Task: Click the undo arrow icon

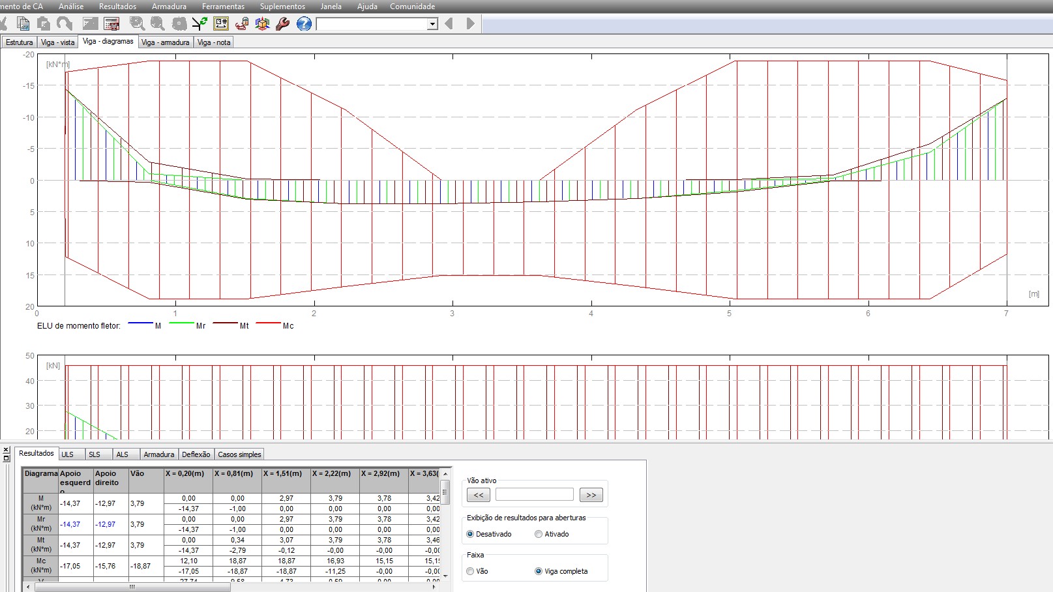Action: click(x=65, y=24)
